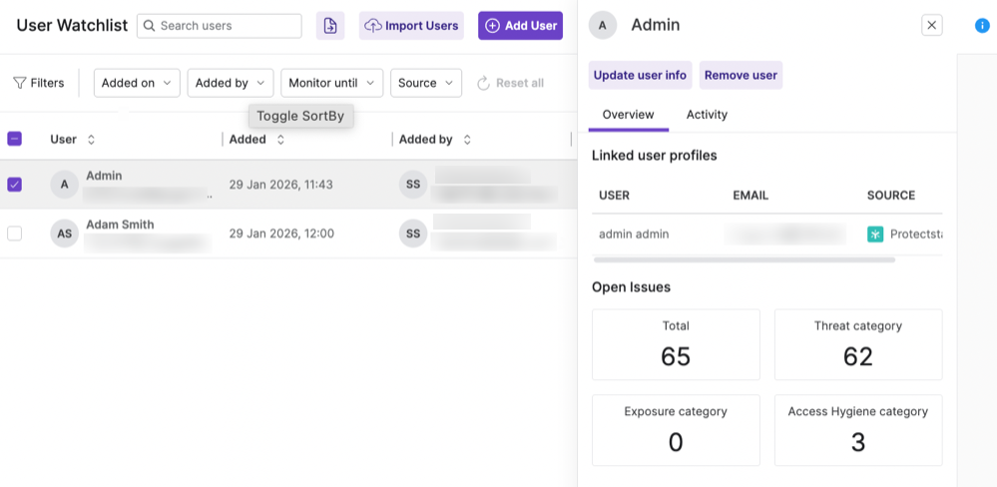Image resolution: width=997 pixels, height=487 pixels.
Task: Switch to the Activity tab
Action: [x=707, y=115]
